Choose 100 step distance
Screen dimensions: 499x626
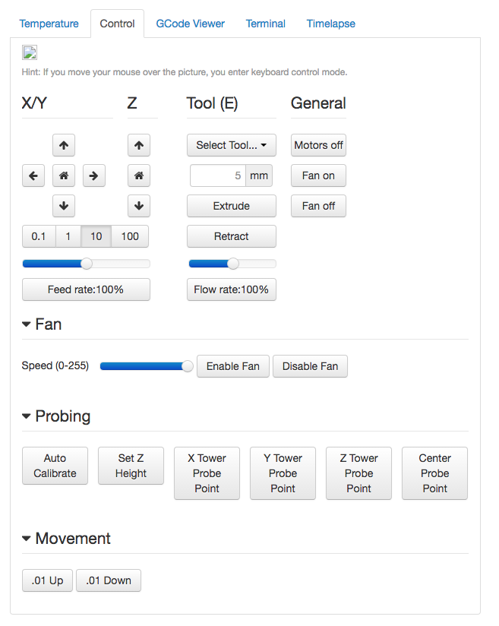[130, 236]
